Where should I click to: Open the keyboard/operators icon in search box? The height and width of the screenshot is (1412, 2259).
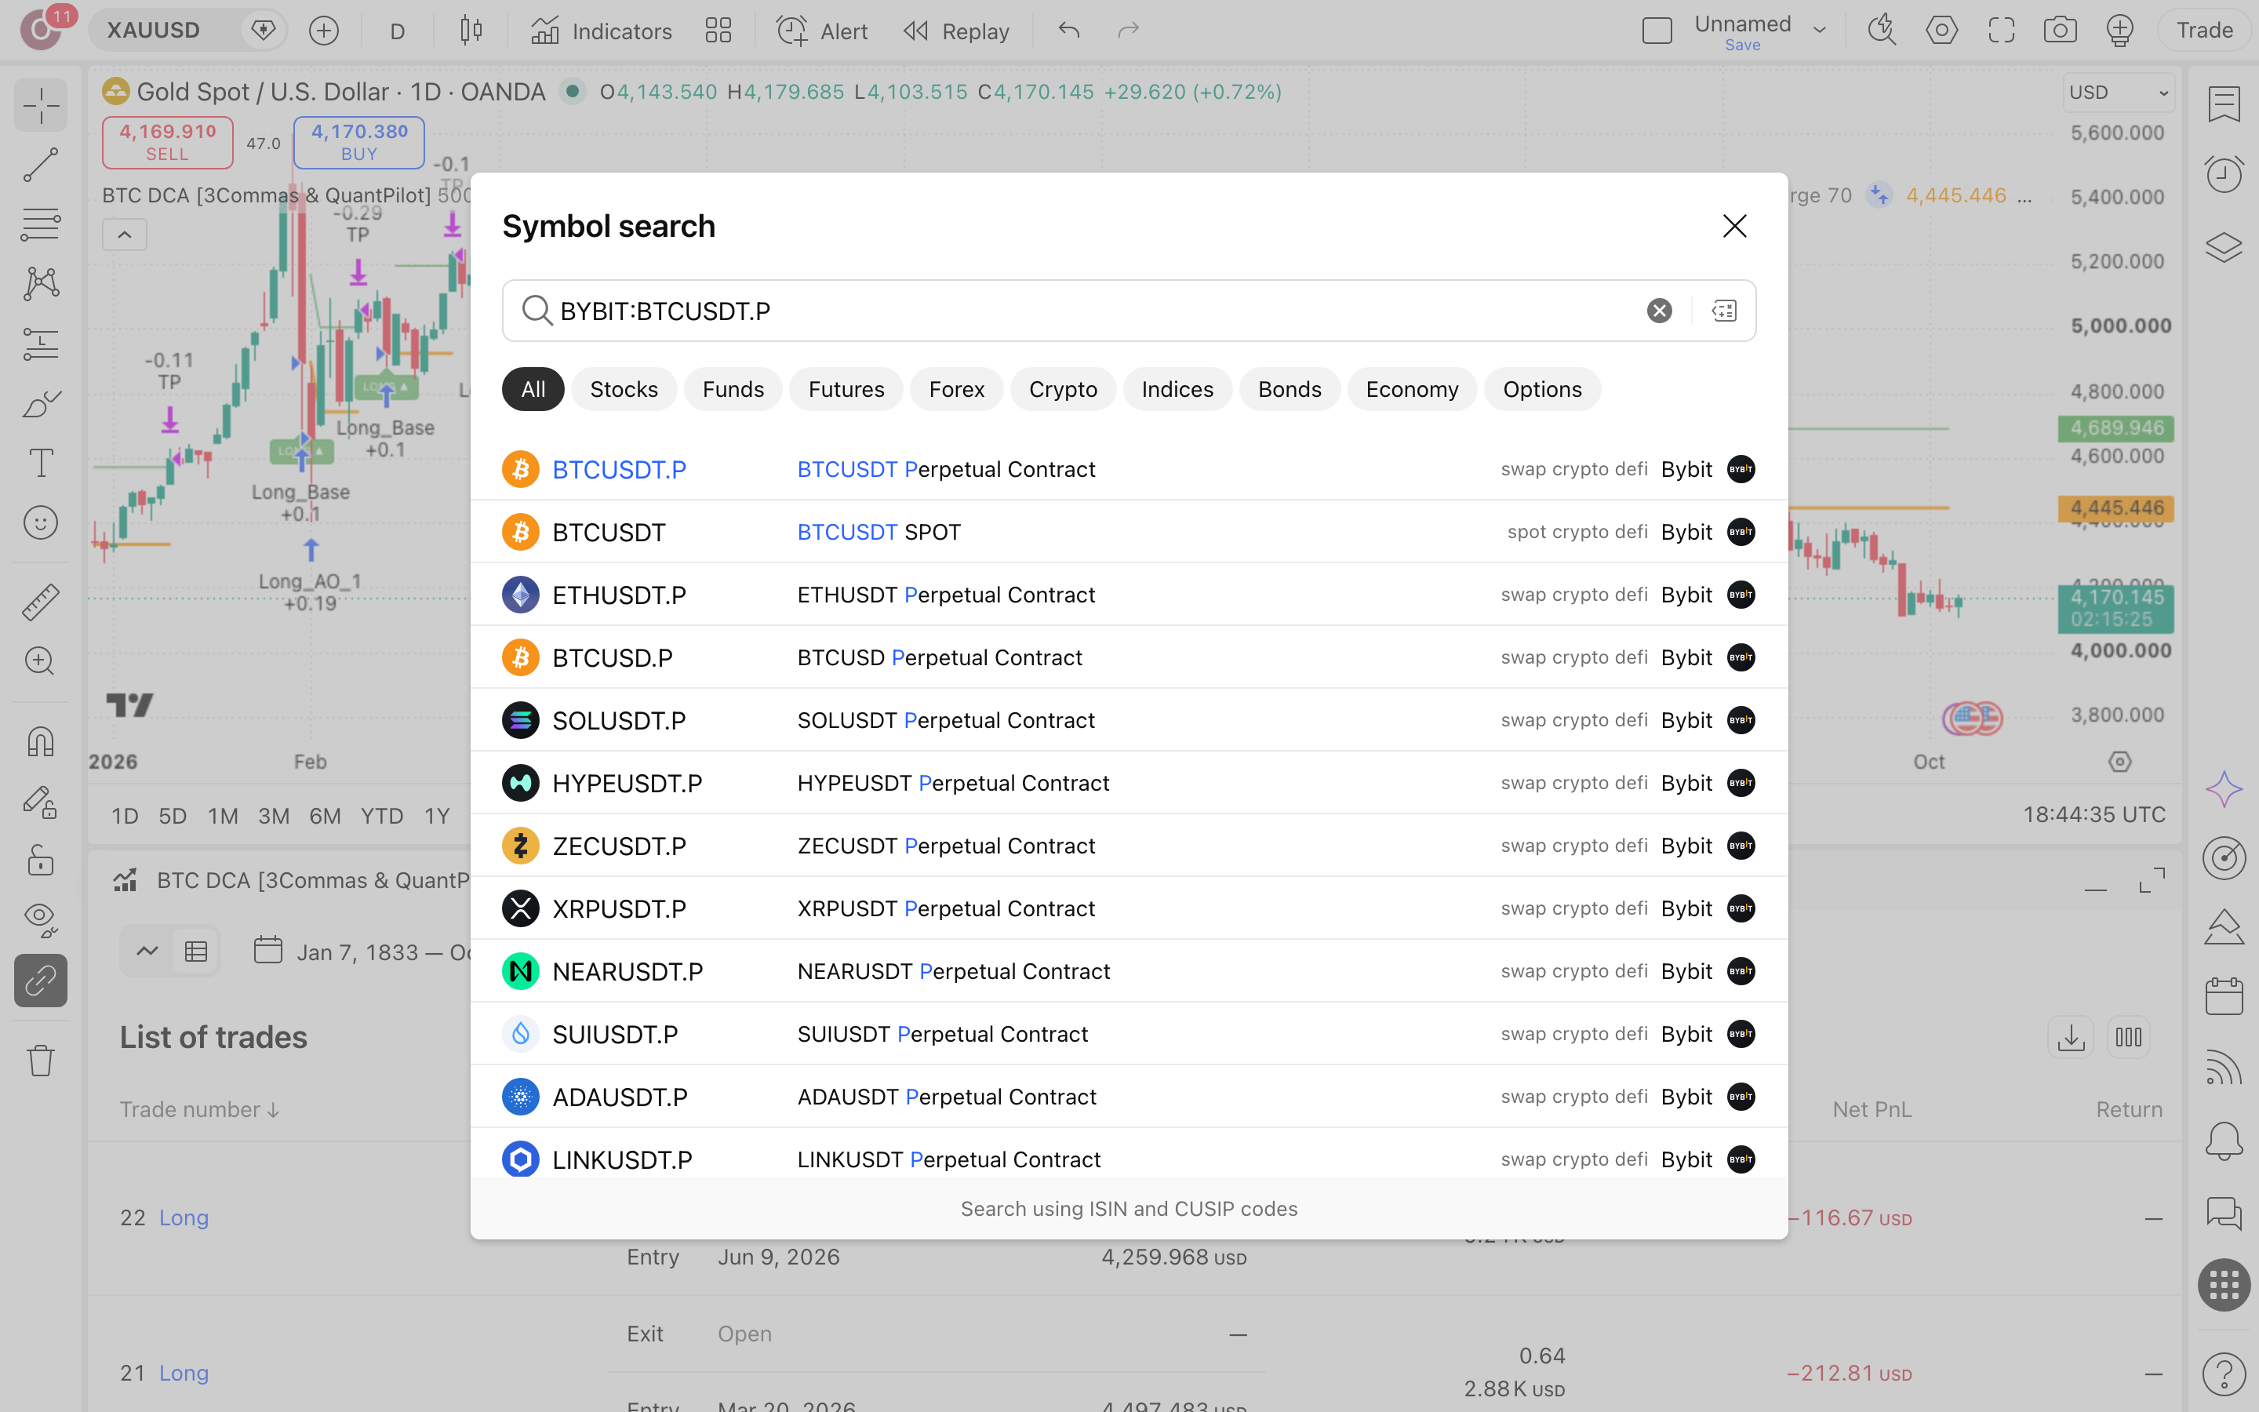[x=1724, y=311]
